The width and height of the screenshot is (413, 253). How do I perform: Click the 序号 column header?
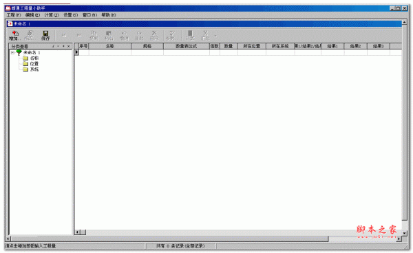pos(83,46)
